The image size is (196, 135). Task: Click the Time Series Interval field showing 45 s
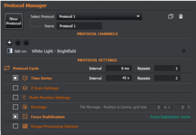coord(119,78)
